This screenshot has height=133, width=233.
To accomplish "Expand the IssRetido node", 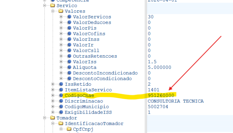I will pos(53,84).
